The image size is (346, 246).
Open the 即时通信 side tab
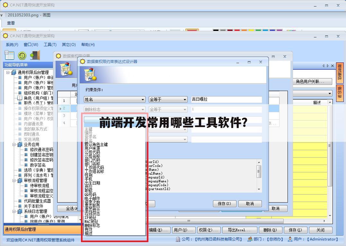click(340, 72)
